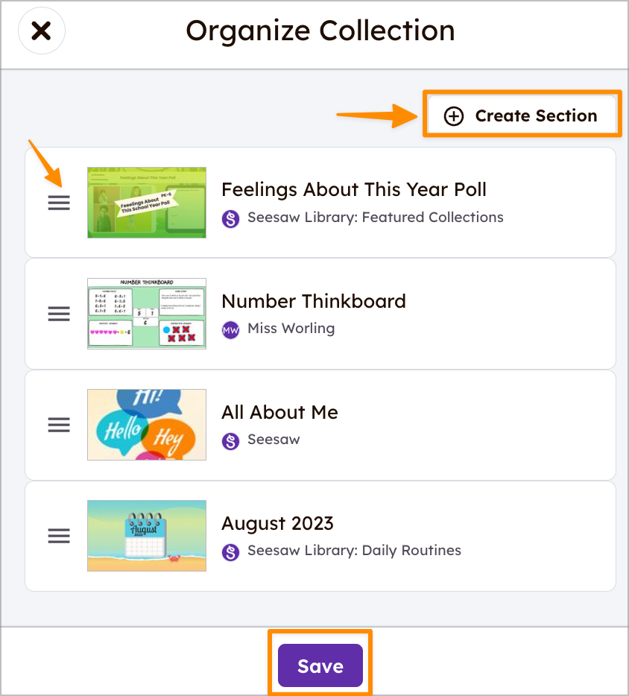
Task: Click the August 2023 drag handle
Action: pos(59,536)
